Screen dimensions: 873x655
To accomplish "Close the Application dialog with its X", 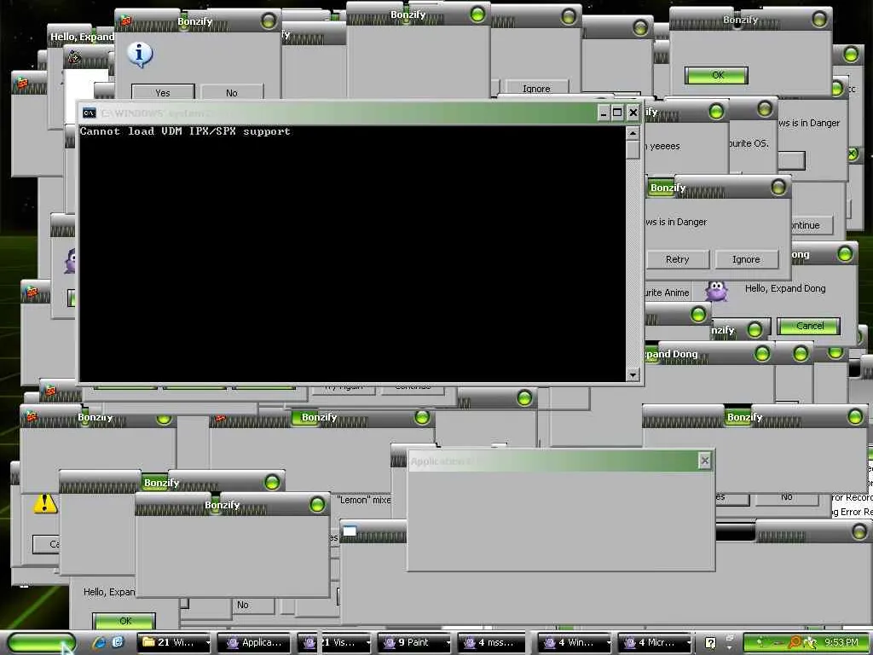I will click(704, 461).
